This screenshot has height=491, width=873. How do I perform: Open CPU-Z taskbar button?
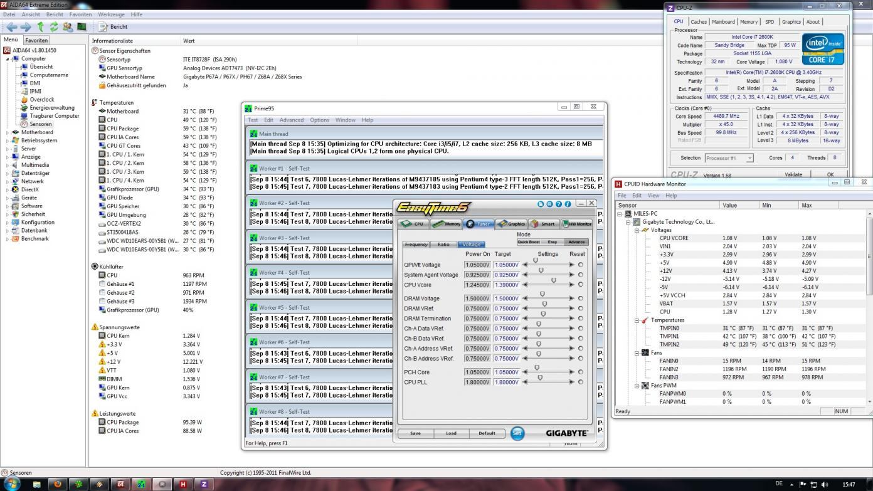pyautogui.click(x=204, y=484)
